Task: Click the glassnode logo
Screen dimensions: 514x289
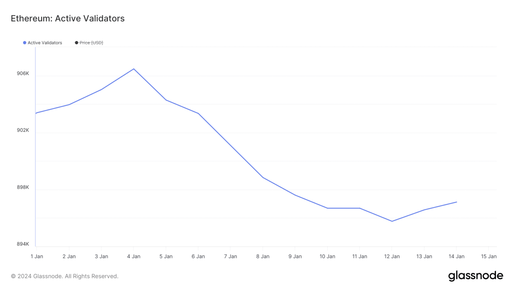Action: tap(476, 276)
